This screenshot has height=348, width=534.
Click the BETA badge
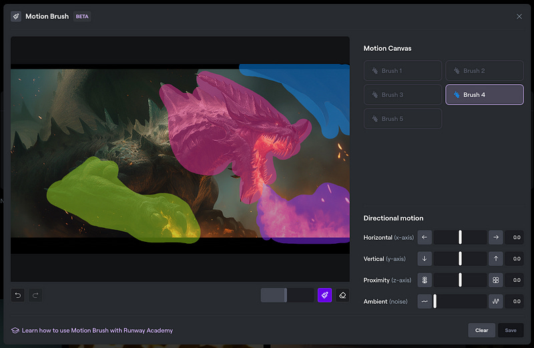81,16
